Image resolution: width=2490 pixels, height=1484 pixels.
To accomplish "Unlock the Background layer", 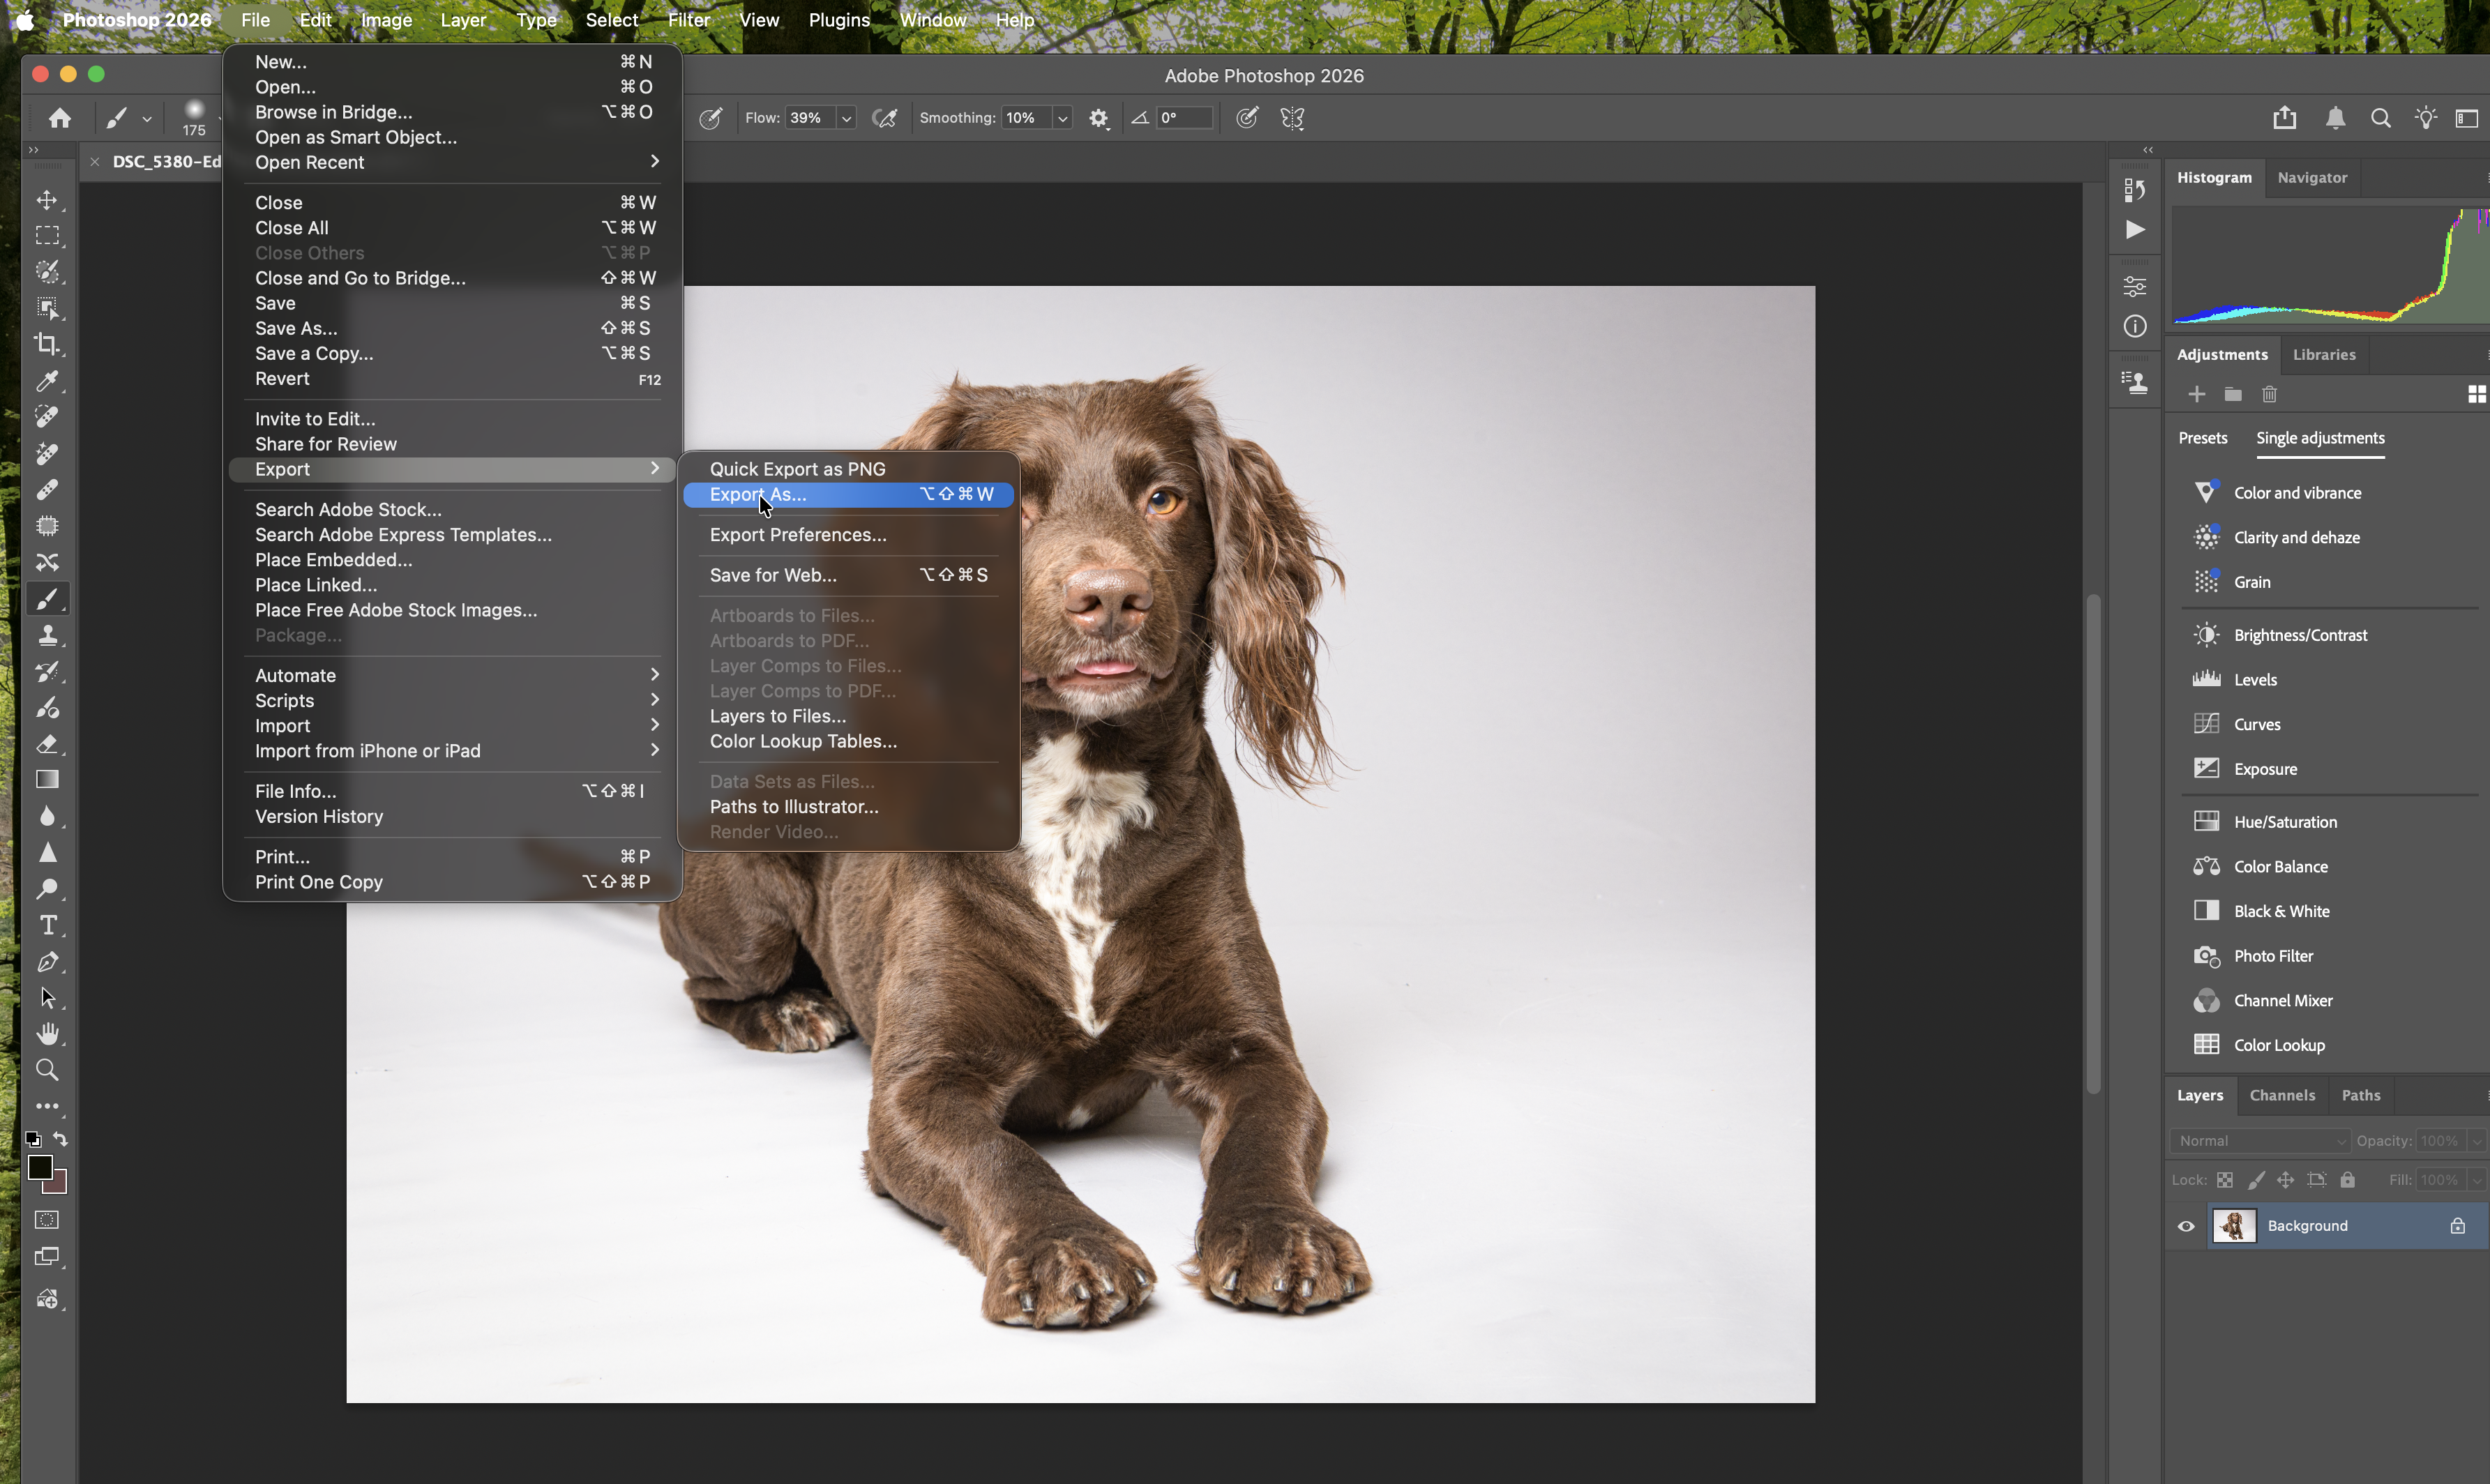I will pyautogui.click(x=2459, y=1225).
